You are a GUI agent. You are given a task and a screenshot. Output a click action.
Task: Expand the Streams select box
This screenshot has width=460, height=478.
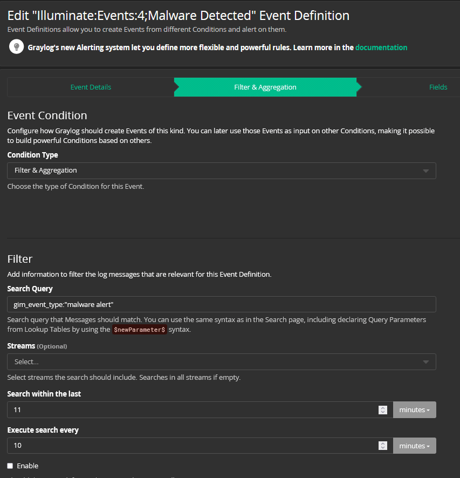point(216,361)
